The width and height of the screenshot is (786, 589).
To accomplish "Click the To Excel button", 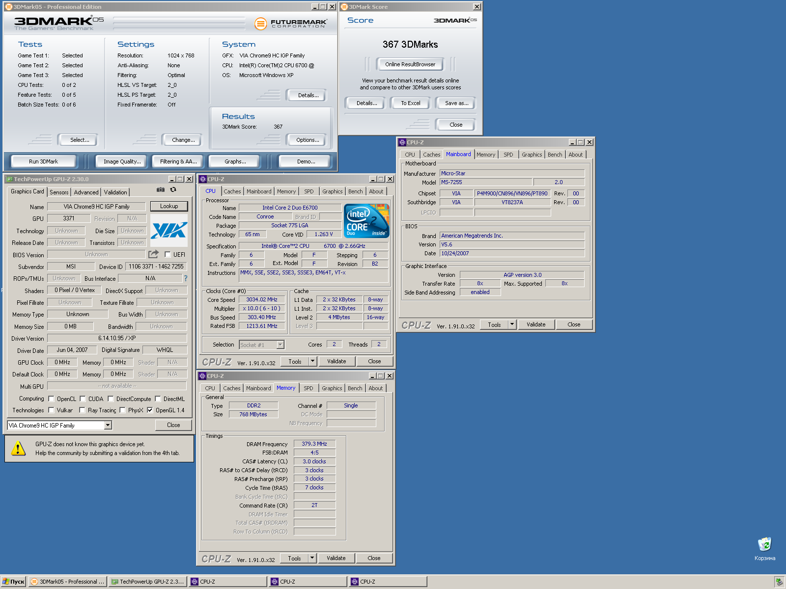I will 411,103.
